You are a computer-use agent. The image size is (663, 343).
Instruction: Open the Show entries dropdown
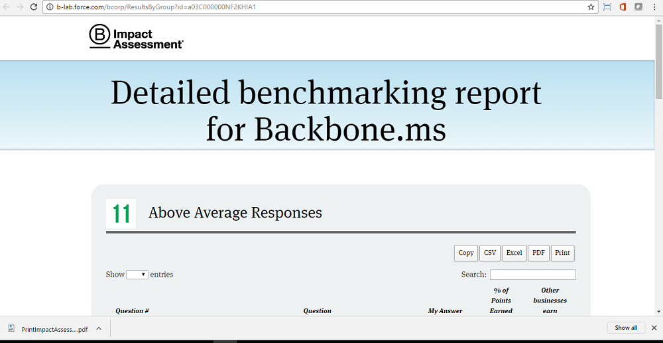[137, 275]
